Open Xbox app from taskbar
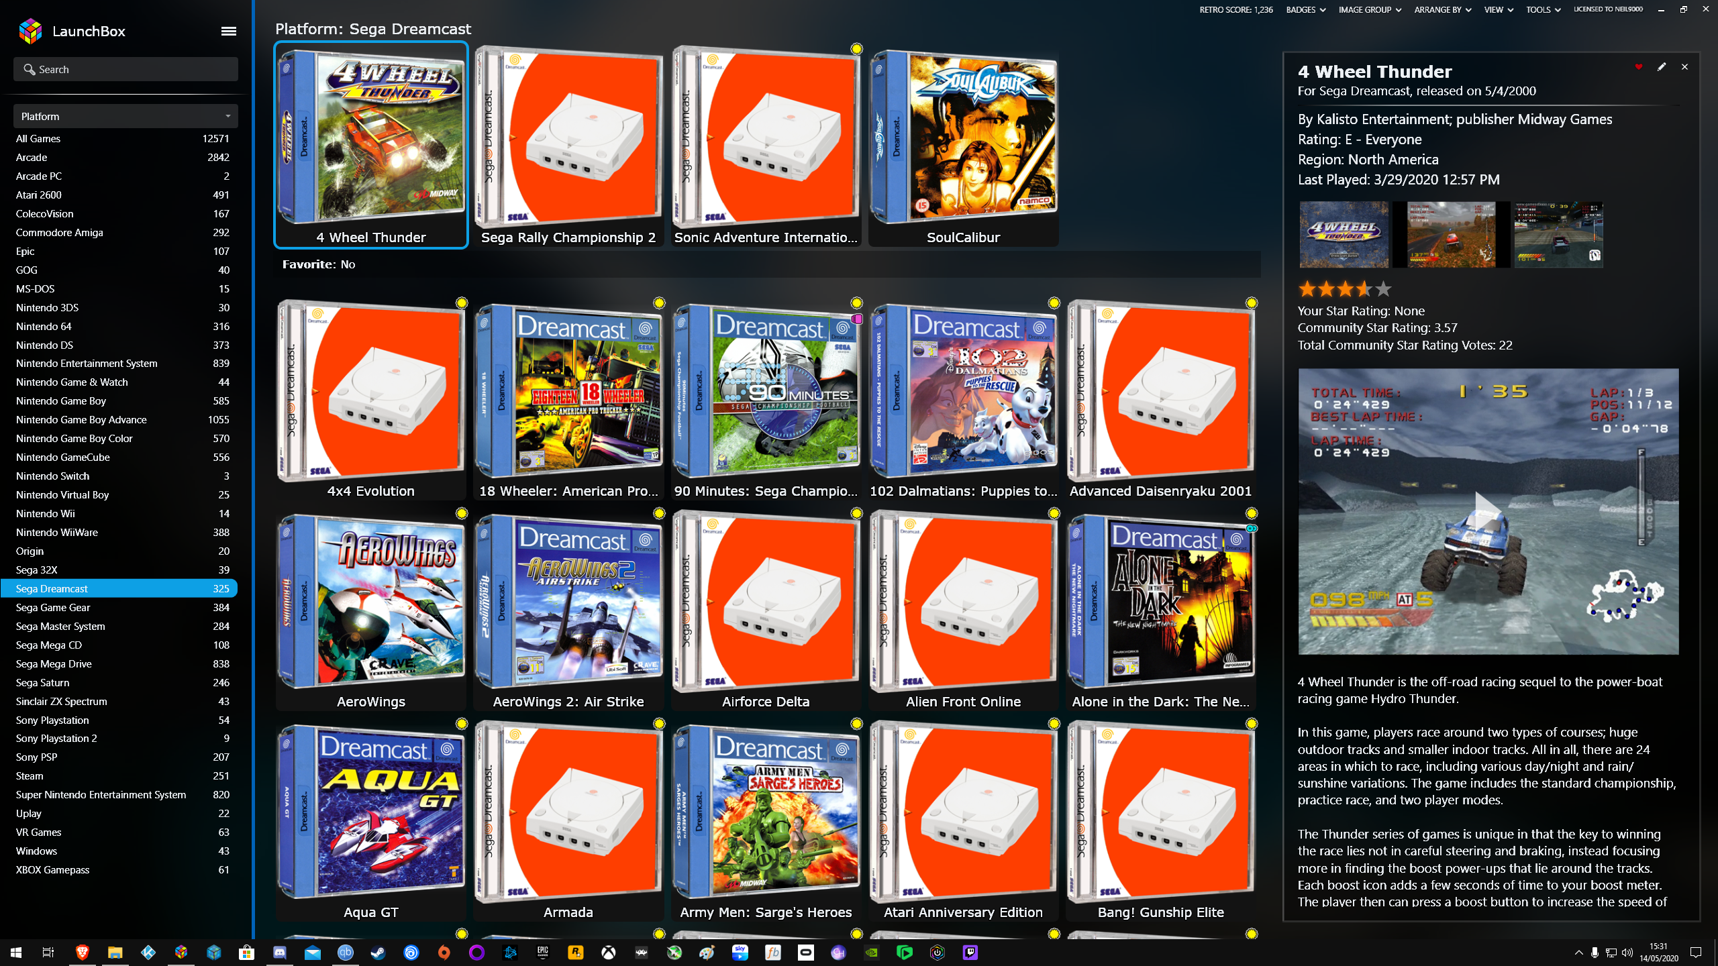The image size is (1718, 966). pos(609,953)
